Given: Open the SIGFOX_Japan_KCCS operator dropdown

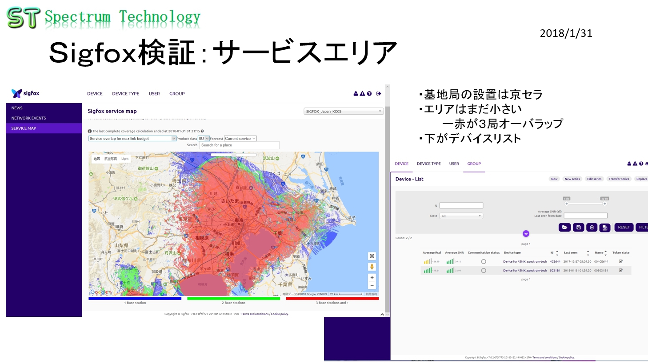Looking at the screenshot, I should (344, 112).
